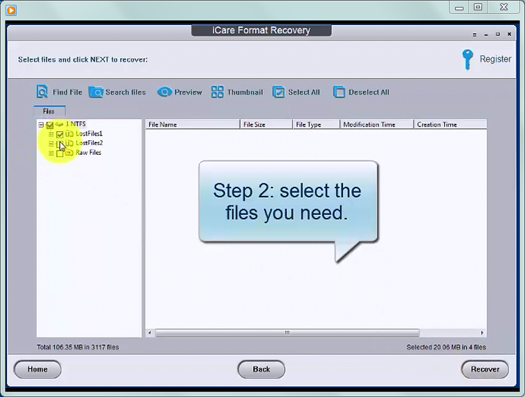The image size is (525, 397).
Task: Sort by Creation Time column header
Action: pyautogui.click(x=450, y=124)
